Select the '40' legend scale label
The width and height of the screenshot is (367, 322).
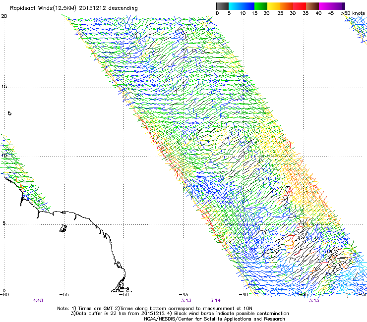coord(318,13)
